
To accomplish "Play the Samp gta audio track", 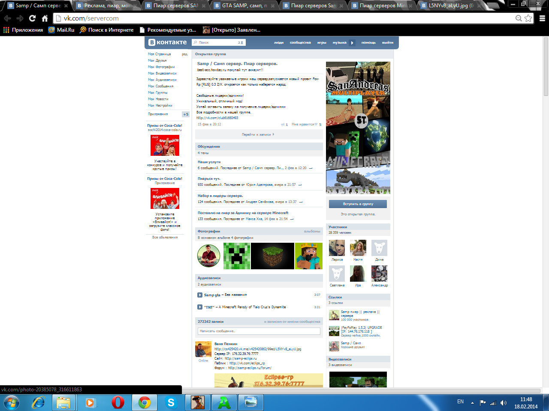I will point(200,295).
